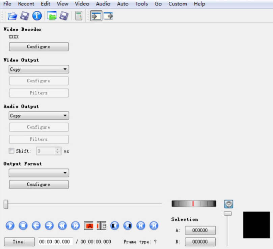This screenshot has height=249, width=273.
Task: Click Filters under Audio Output
Action: [39, 139]
